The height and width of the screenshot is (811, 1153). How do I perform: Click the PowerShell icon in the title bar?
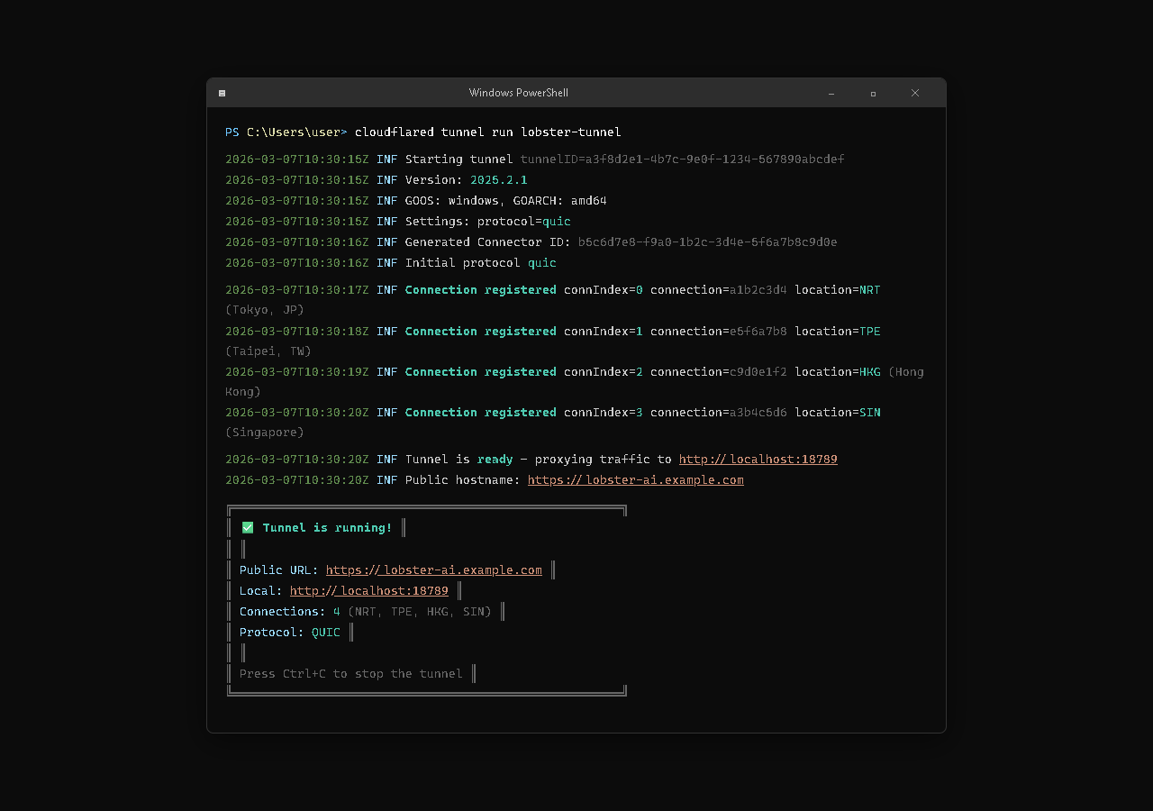click(222, 93)
